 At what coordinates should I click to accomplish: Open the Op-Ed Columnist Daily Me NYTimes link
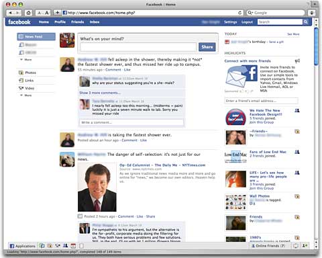[162, 165]
